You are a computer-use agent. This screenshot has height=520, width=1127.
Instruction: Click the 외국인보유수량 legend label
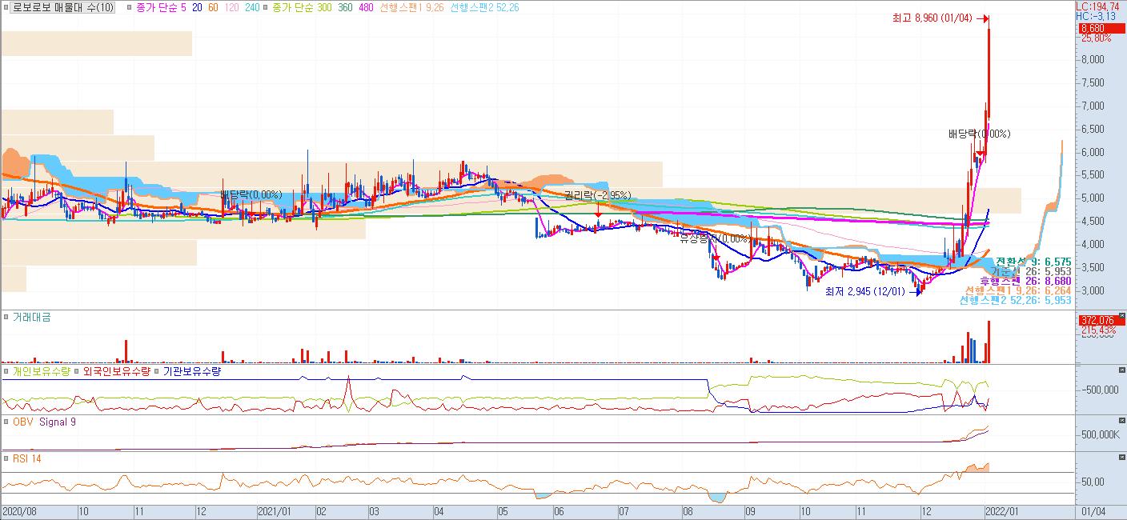click(115, 372)
